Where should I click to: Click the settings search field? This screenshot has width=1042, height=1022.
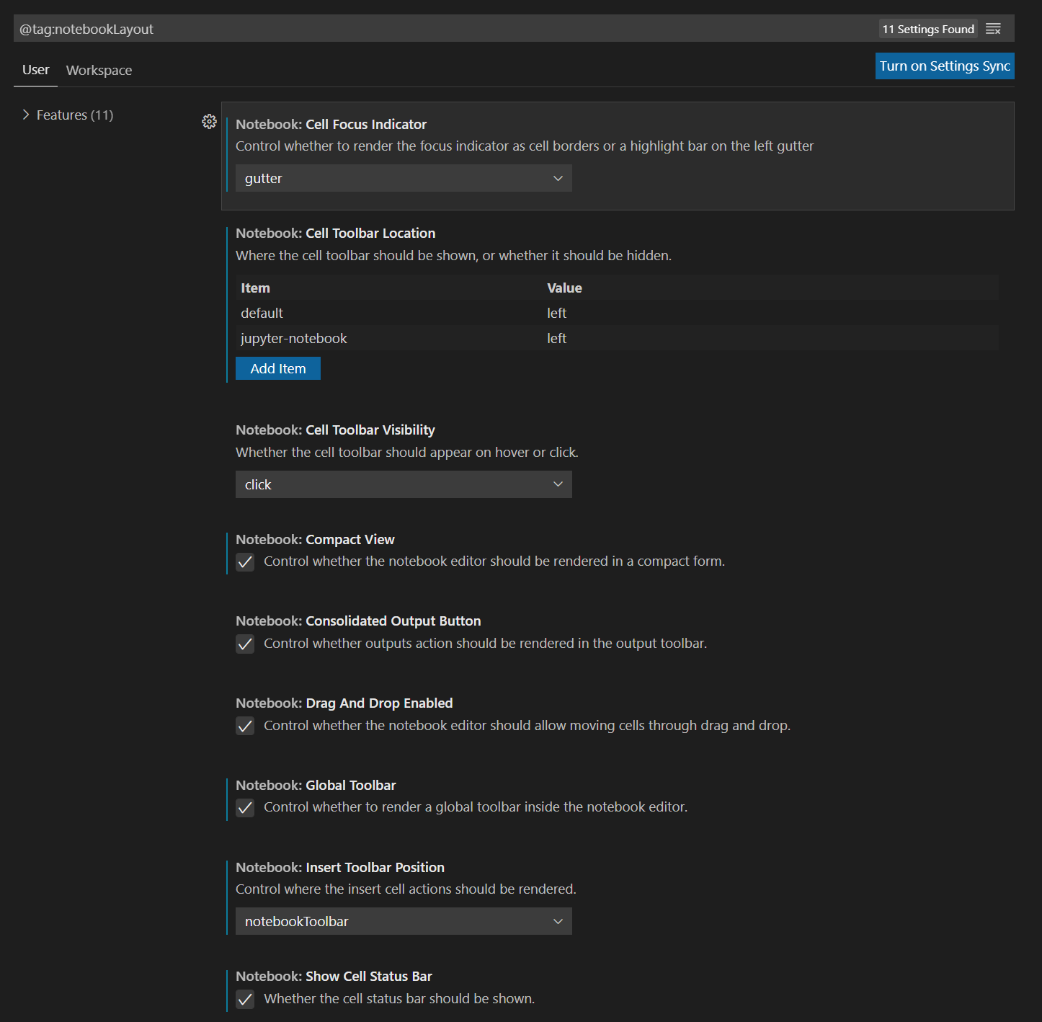click(432, 29)
